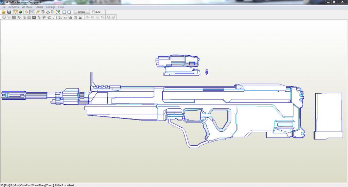
Task: Click the greyed align-bottom icon
Action: tap(102, 17)
